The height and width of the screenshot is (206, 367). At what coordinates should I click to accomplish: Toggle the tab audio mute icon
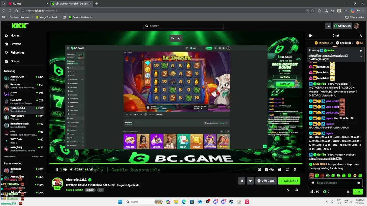coord(57,4)
